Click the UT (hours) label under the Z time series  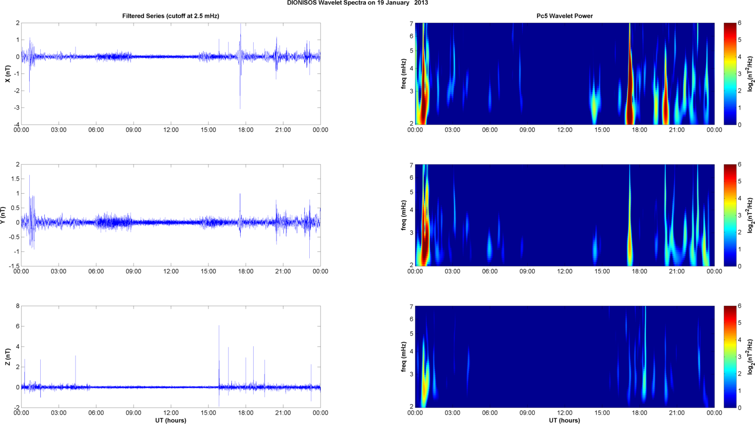pyautogui.click(x=171, y=420)
